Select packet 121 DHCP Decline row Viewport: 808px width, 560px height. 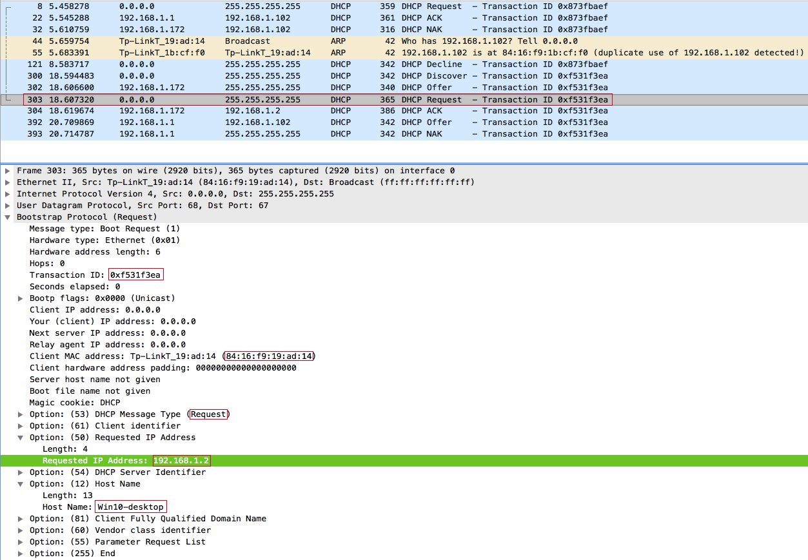404,64
